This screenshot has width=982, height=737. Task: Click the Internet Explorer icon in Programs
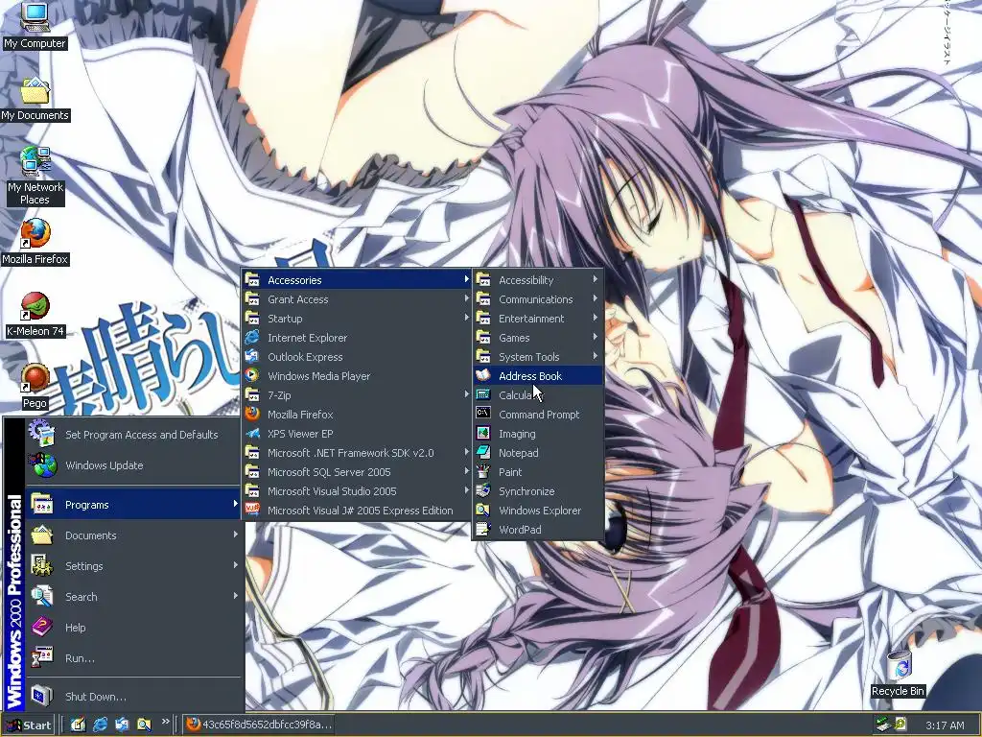coord(252,337)
